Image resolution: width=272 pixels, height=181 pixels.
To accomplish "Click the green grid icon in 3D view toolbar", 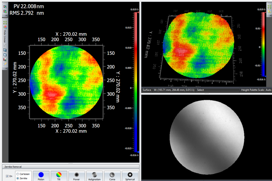I will [269, 6].
